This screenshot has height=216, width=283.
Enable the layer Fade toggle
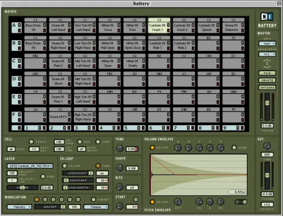[x=43, y=177]
